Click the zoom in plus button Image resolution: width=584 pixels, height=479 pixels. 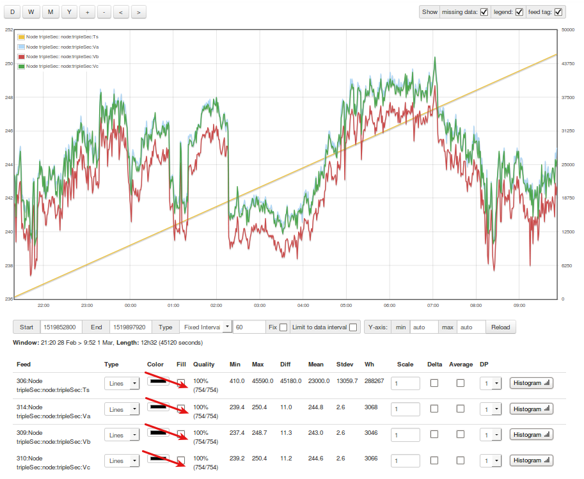click(x=87, y=12)
